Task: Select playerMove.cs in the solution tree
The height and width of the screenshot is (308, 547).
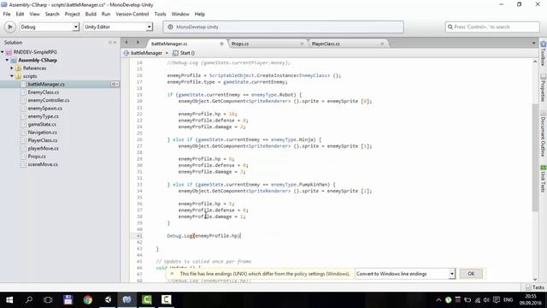Action: pos(44,148)
